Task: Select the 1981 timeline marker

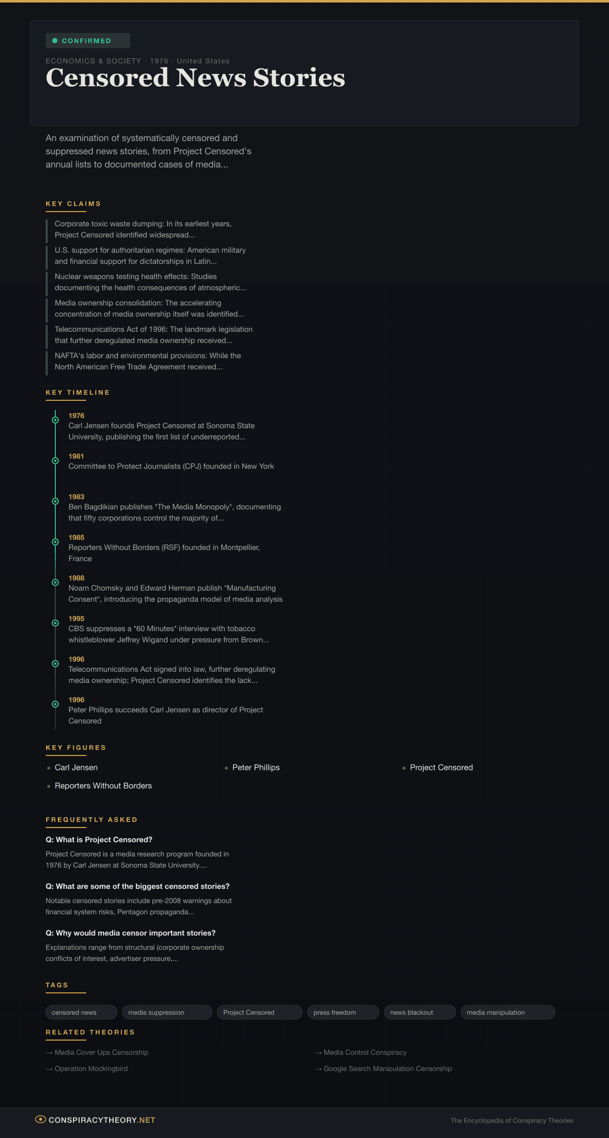Action: [x=55, y=461]
